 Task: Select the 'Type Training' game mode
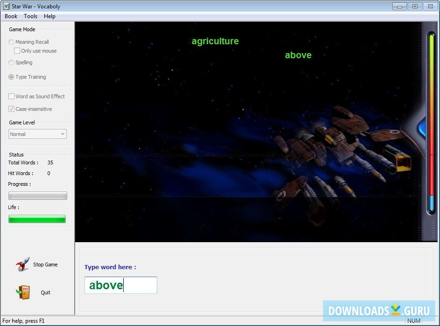(11, 77)
